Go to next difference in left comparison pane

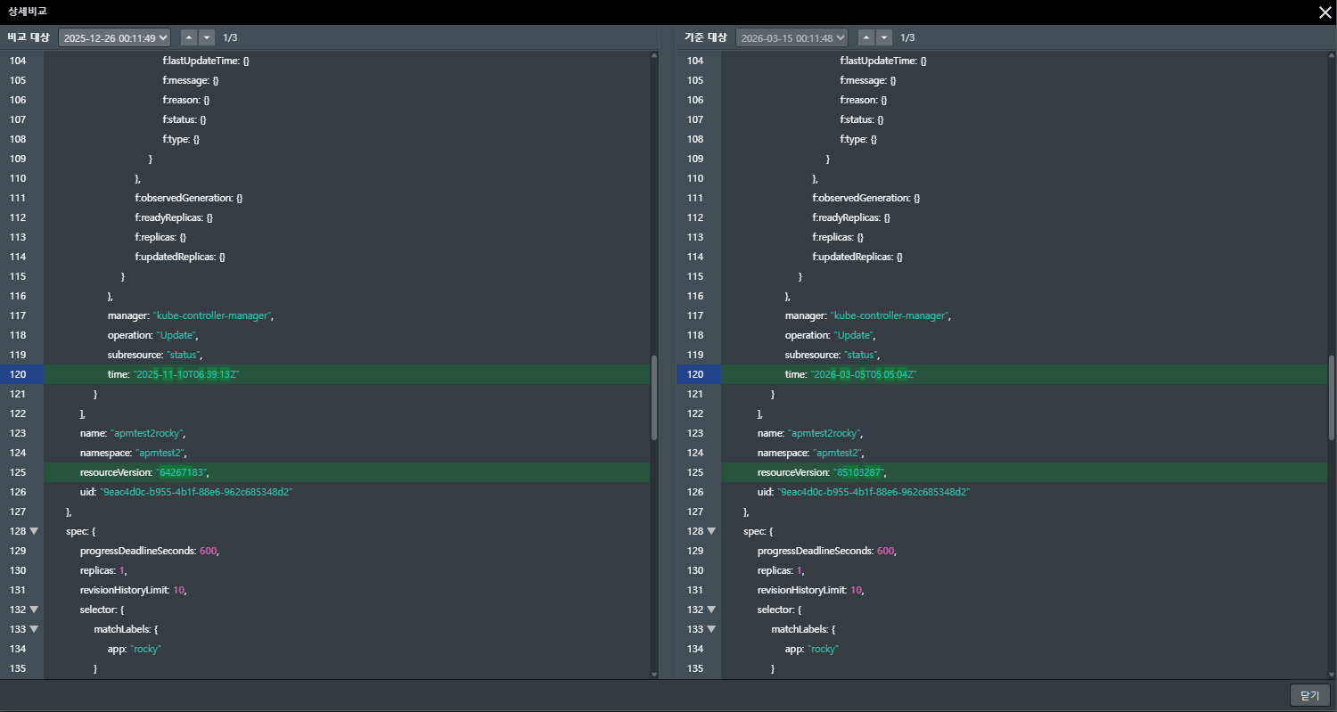(x=207, y=37)
